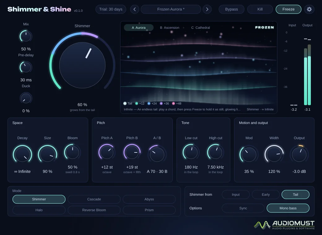Viewport: 322px width, 235px height.
Task: Click the +24 blue legend dot
Action: click(149, 103)
